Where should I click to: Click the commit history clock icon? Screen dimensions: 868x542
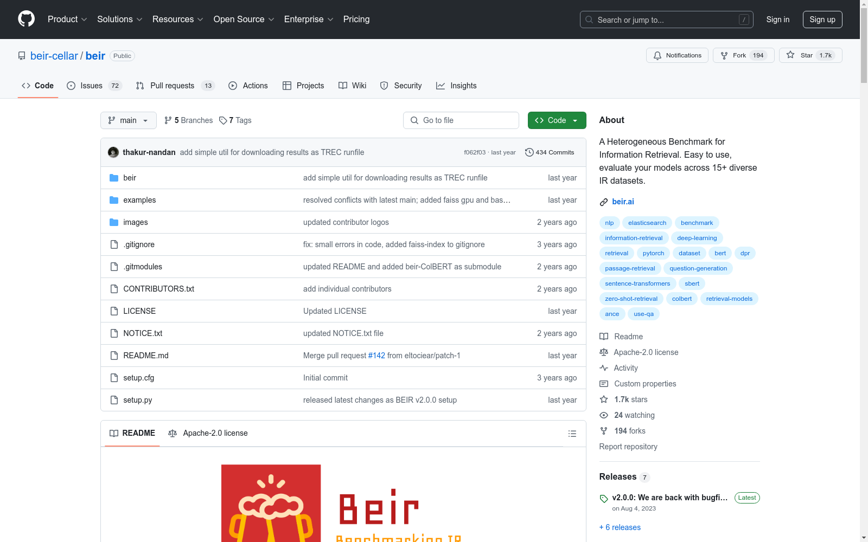529,152
